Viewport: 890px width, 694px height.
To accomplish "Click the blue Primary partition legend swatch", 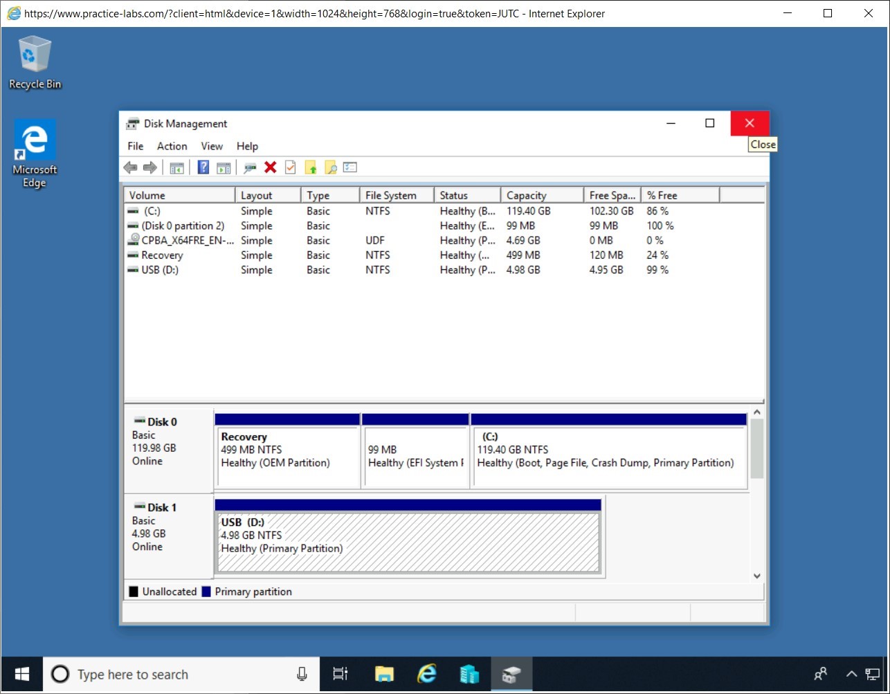I will pyautogui.click(x=206, y=592).
